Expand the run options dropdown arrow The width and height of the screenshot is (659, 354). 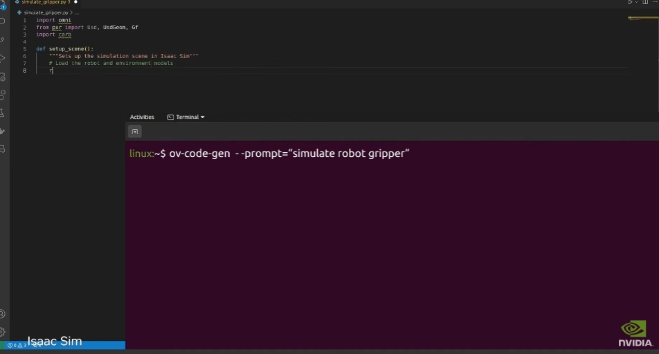636,3
